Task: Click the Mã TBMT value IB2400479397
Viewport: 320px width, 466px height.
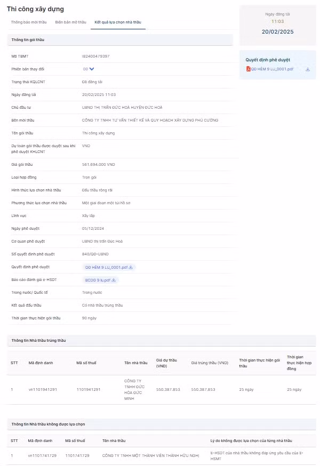Action: 95,56
